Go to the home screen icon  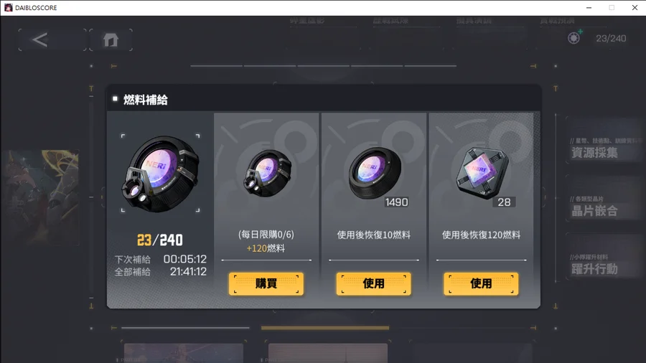coord(111,40)
